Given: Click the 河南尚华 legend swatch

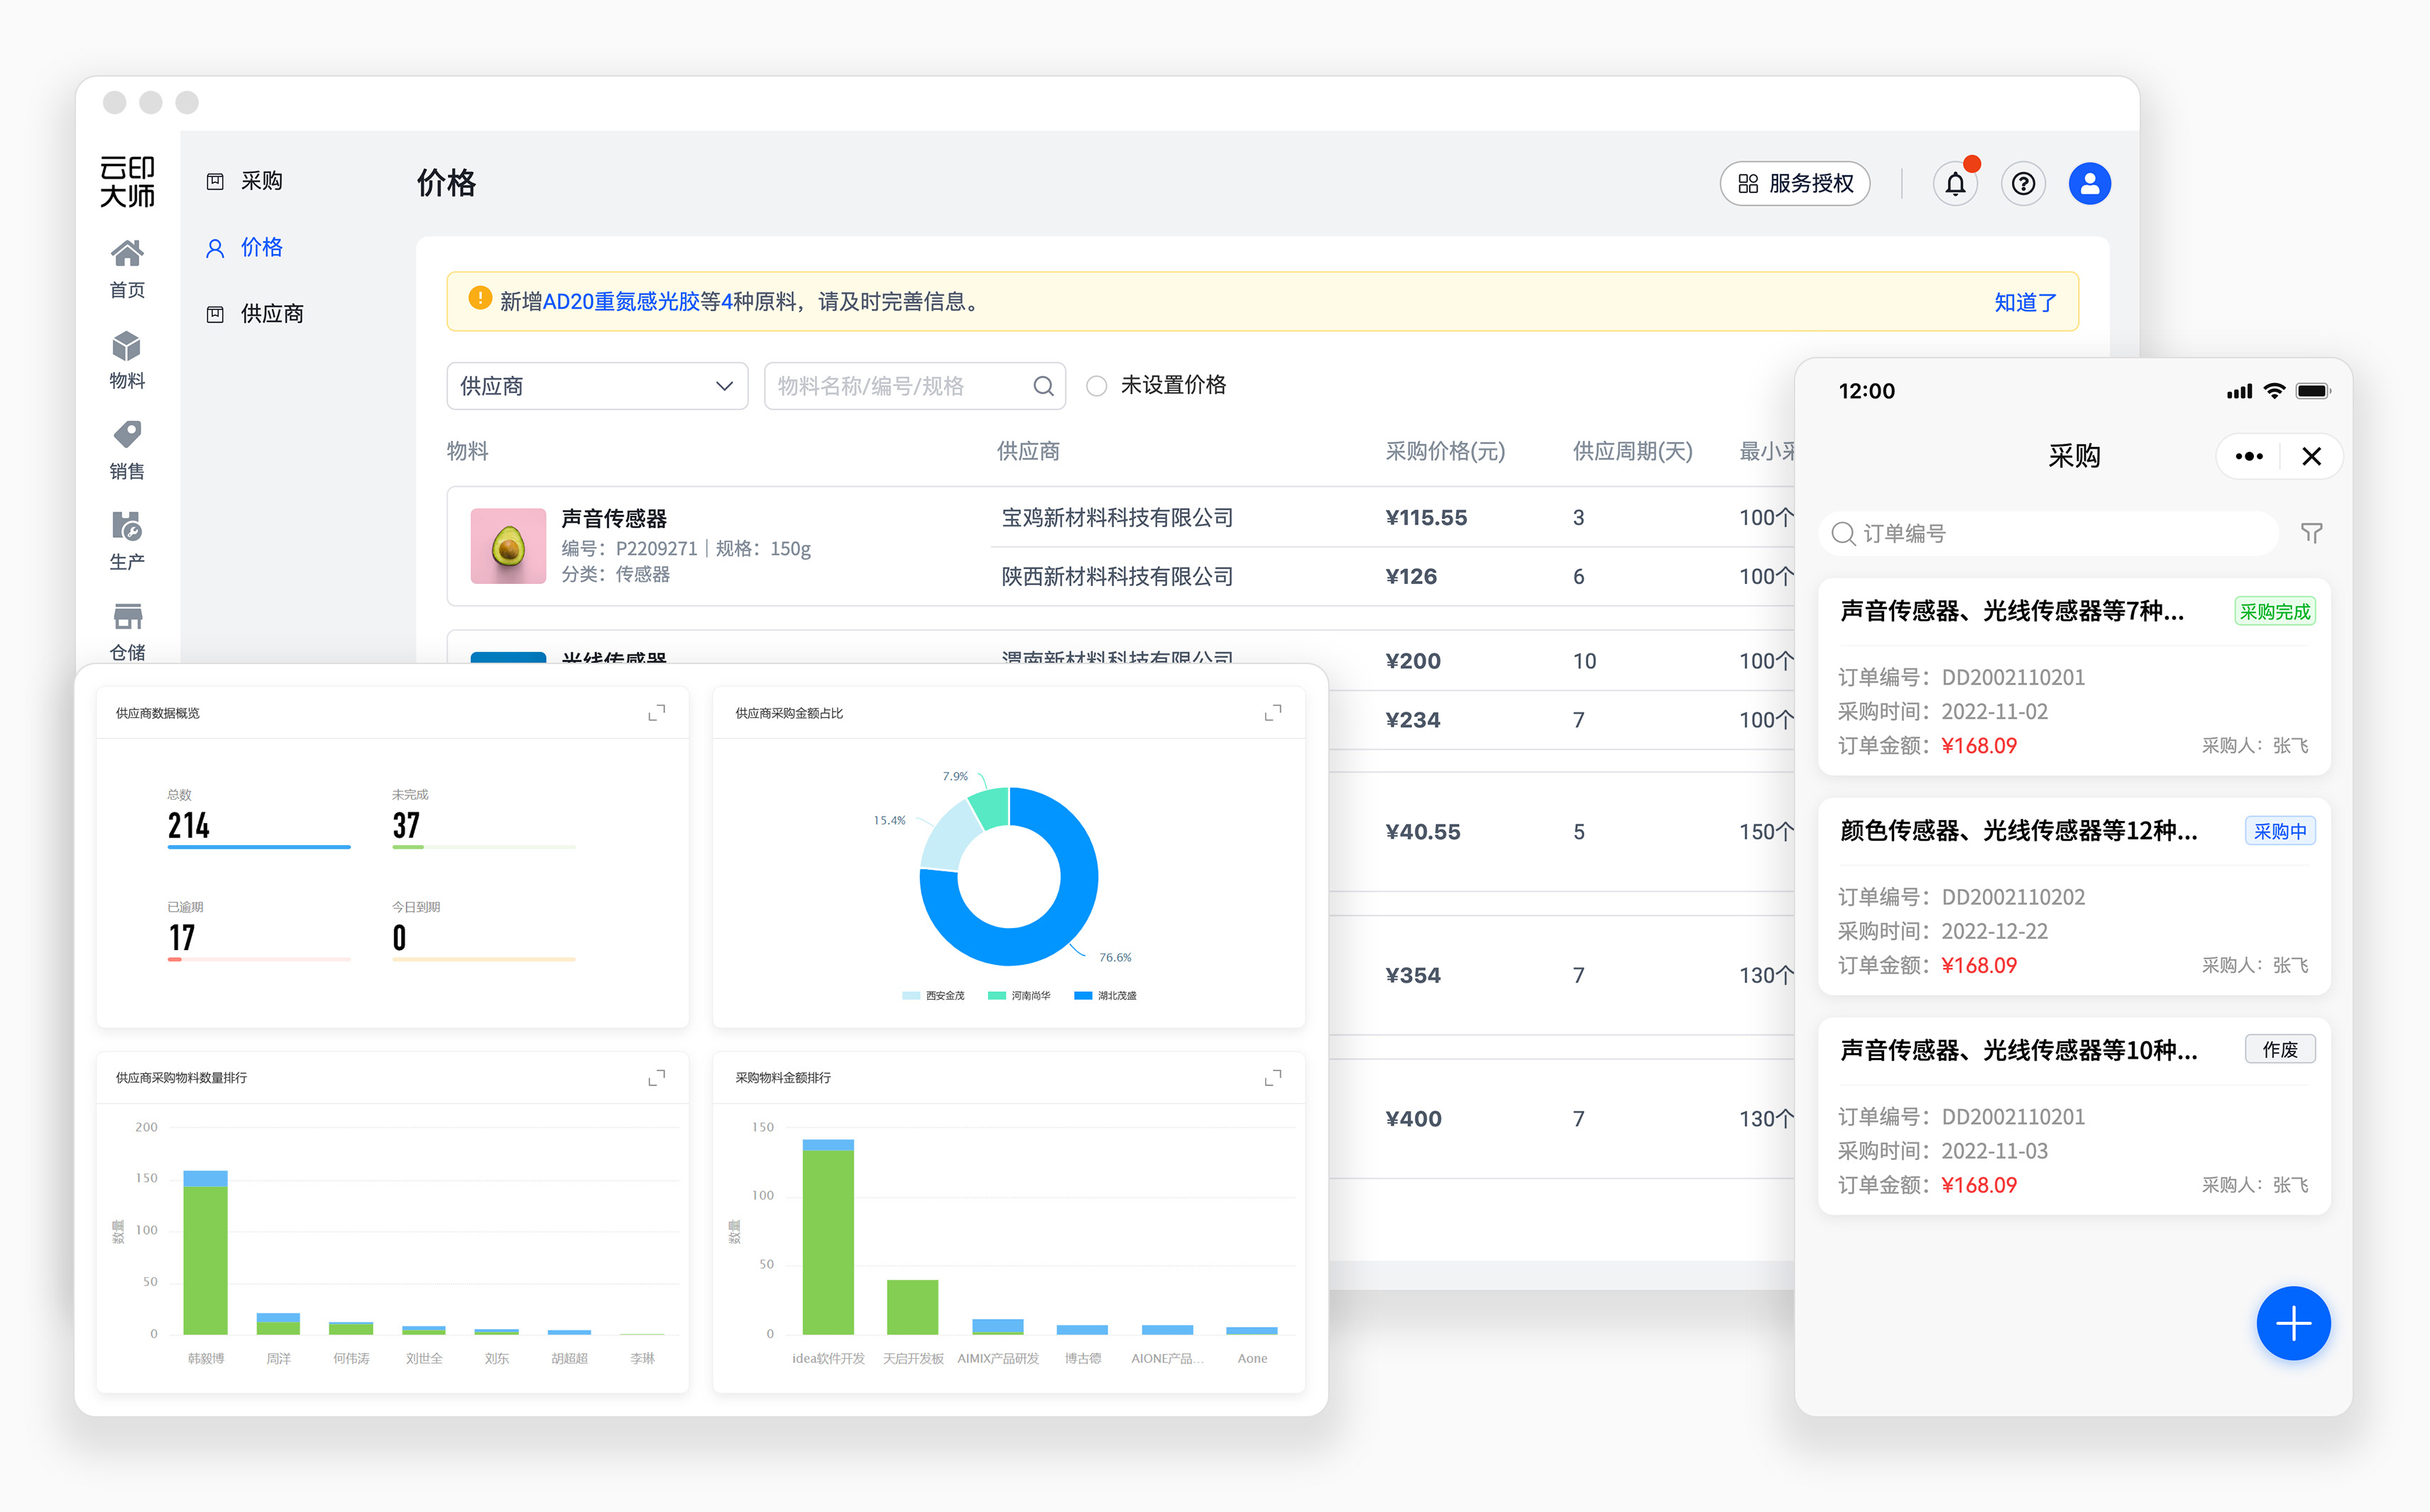Looking at the screenshot, I should coord(997,996).
